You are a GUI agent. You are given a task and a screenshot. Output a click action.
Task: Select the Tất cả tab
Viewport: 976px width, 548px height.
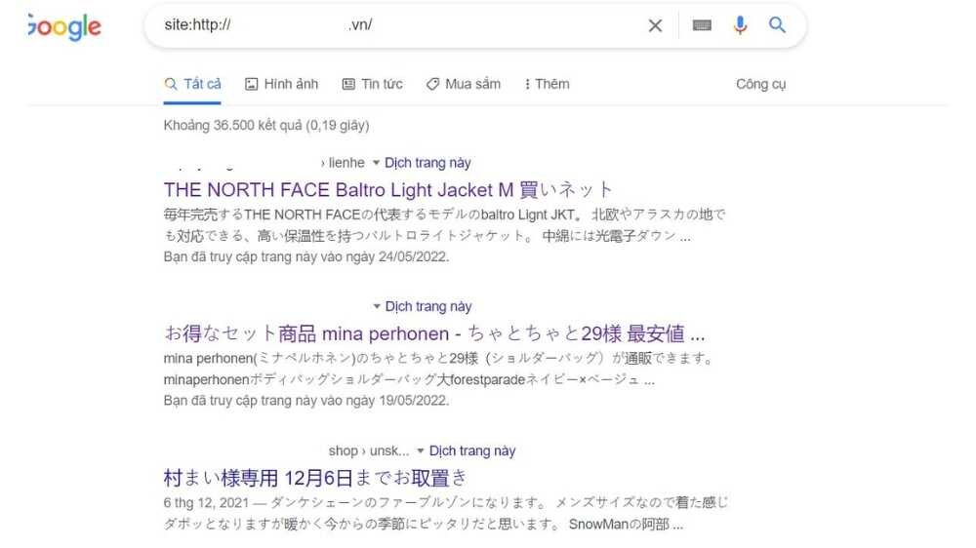[x=192, y=84]
